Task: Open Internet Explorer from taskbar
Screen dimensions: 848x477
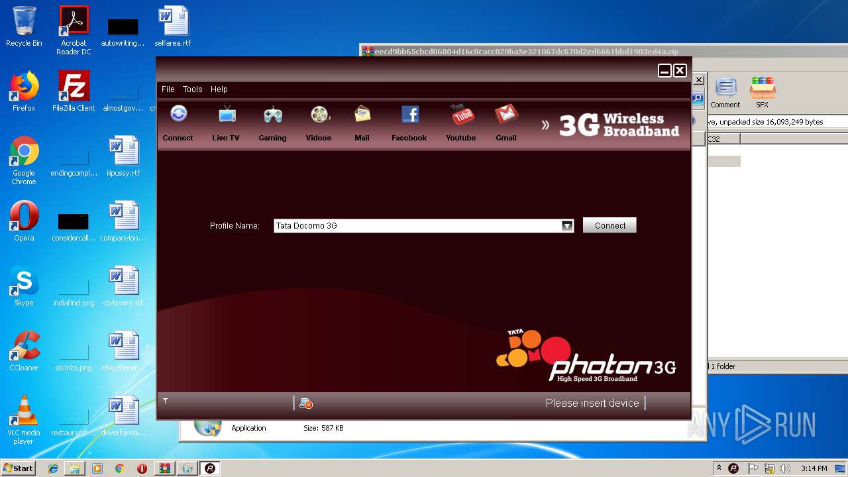Action: click(x=53, y=468)
